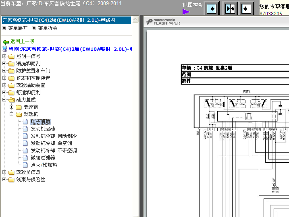Click the page icon beside 发动机起动
The width and height of the screenshot is (289, 217).
25,129
